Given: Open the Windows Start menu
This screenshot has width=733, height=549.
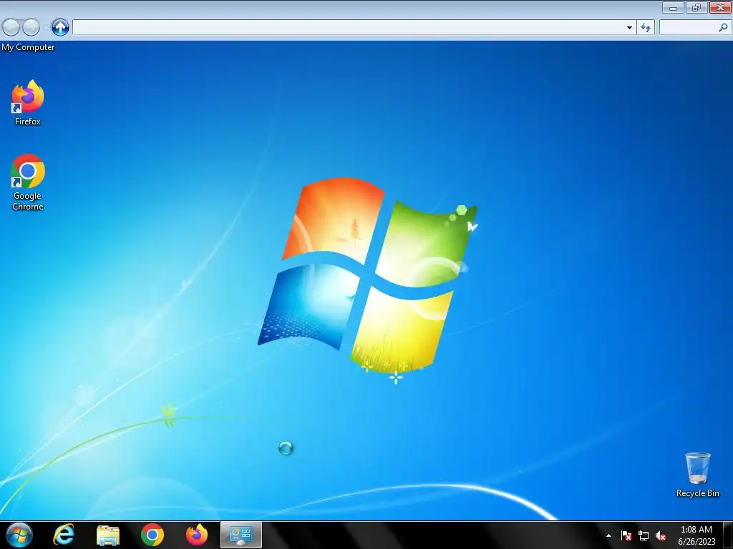Looking at the screenshot, I should (19, 535).
